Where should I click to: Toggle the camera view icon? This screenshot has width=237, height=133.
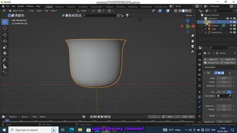(193, 46)
